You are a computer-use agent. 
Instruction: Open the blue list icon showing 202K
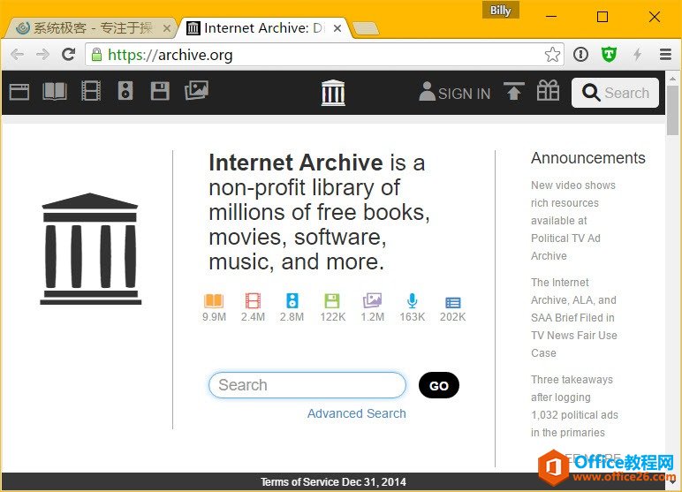(453, 303)
